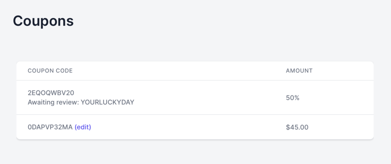
Task: Click the 50% amount value
Action: [x=292, y=98]
